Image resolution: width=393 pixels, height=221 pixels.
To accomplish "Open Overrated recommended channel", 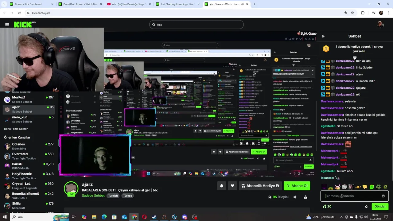I will pyautogui.click(x=29, y=156).
